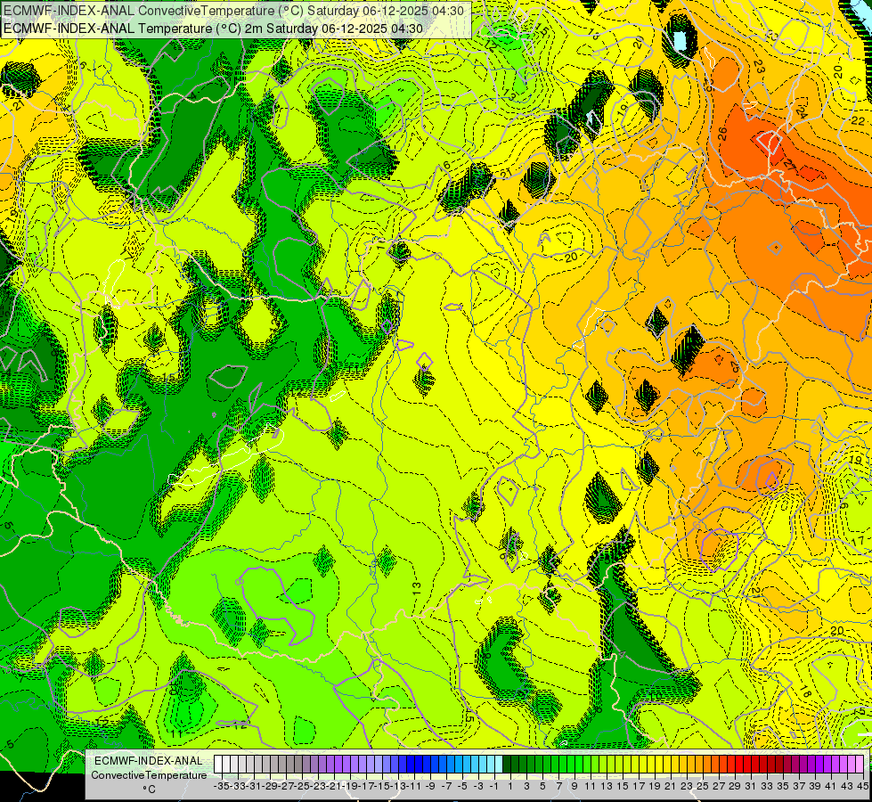
Task: Click the ECMWF-INDEX-ANAL label in the legend
Action: tap(149, 761)
